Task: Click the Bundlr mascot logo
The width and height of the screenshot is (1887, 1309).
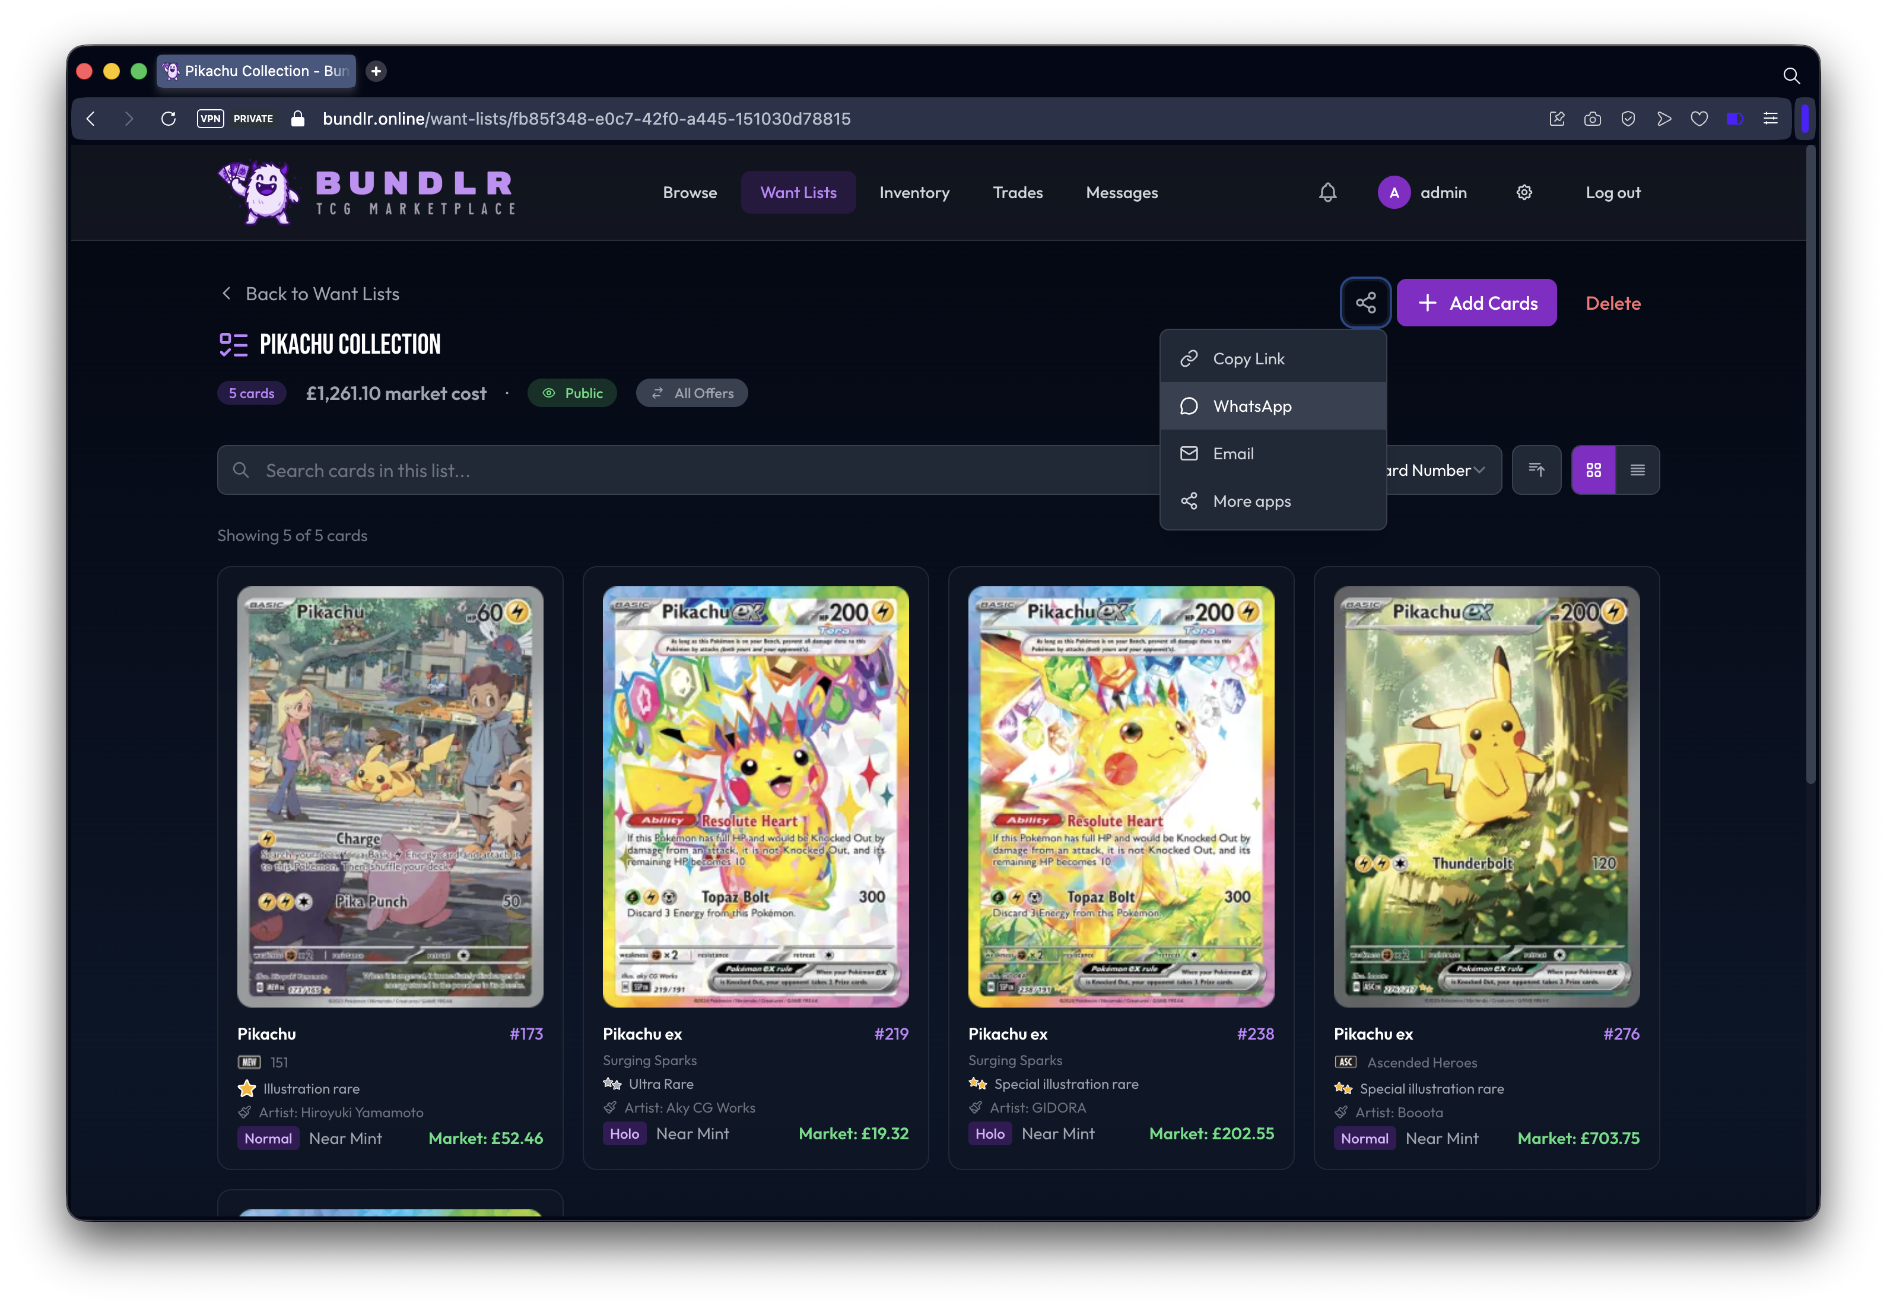Action: click(x=261, y=192)
